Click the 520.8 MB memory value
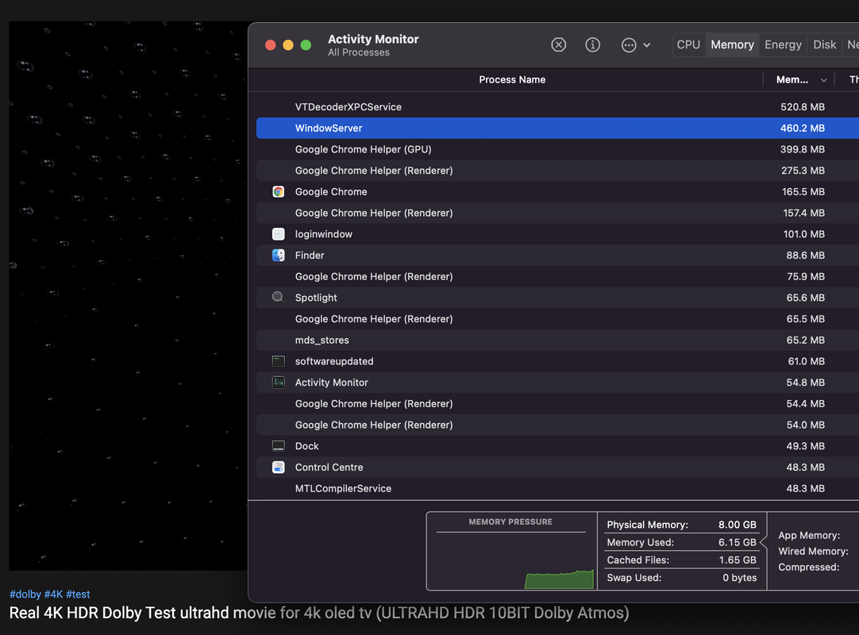 [802, 107]
